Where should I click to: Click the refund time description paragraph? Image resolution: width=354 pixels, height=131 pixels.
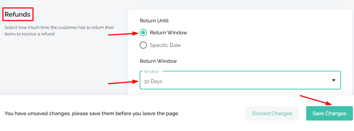coord(59,31)
